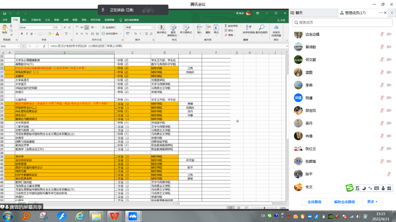Click the 搜索成员 search members field
The image size is (396, 222).
click(x=342, y=22)
